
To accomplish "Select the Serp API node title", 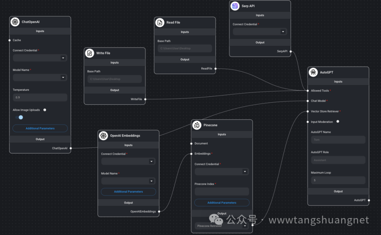I will (248, 6).
